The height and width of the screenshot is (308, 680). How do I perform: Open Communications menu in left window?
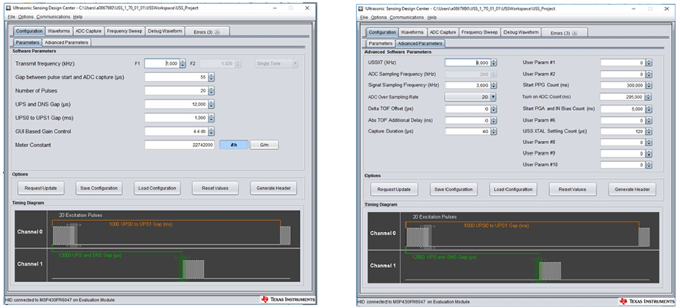point(53,16)
